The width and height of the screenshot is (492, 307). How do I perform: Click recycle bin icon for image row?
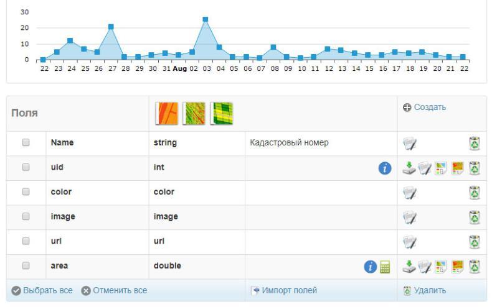pos(475,217)
